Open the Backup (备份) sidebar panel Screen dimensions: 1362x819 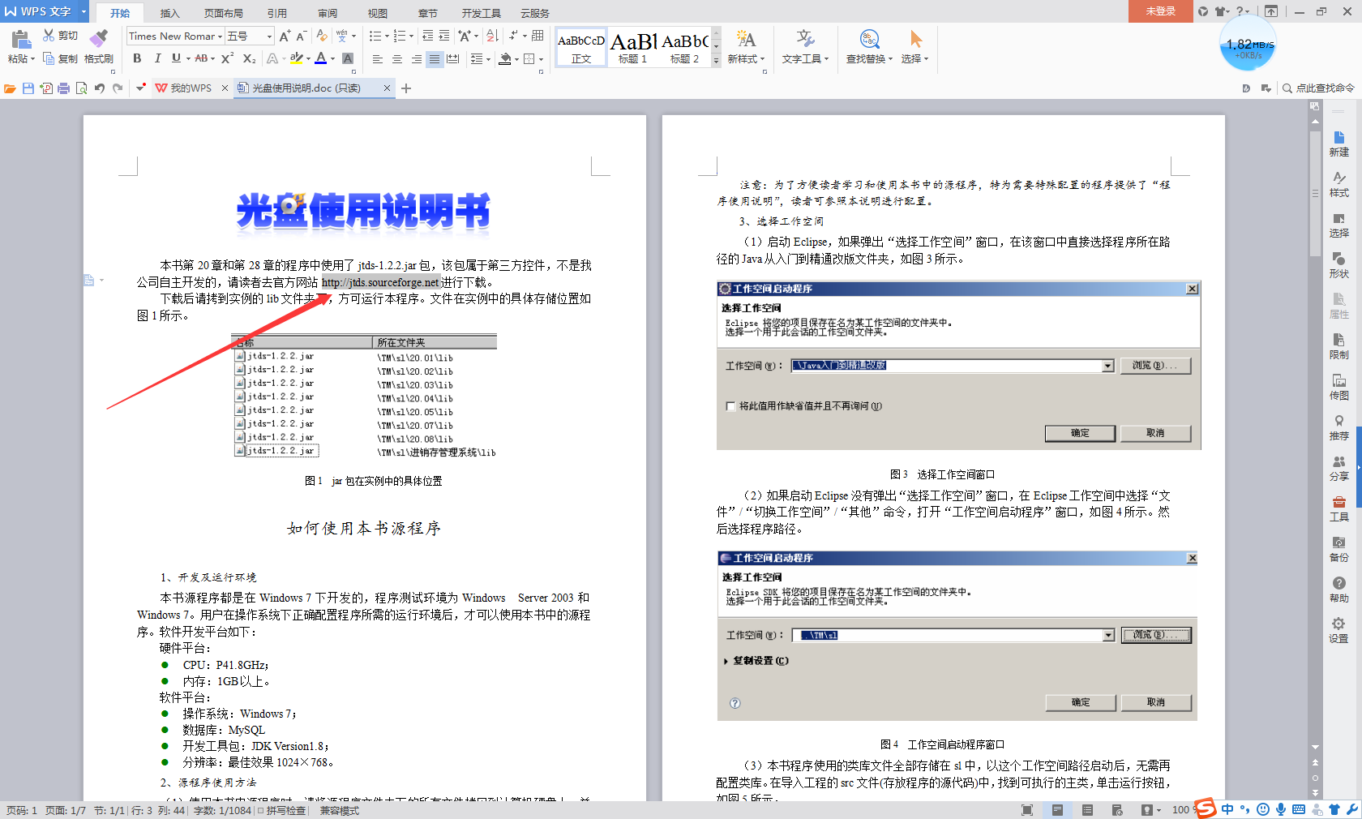pyautogui.click(x=1338, y=549)
